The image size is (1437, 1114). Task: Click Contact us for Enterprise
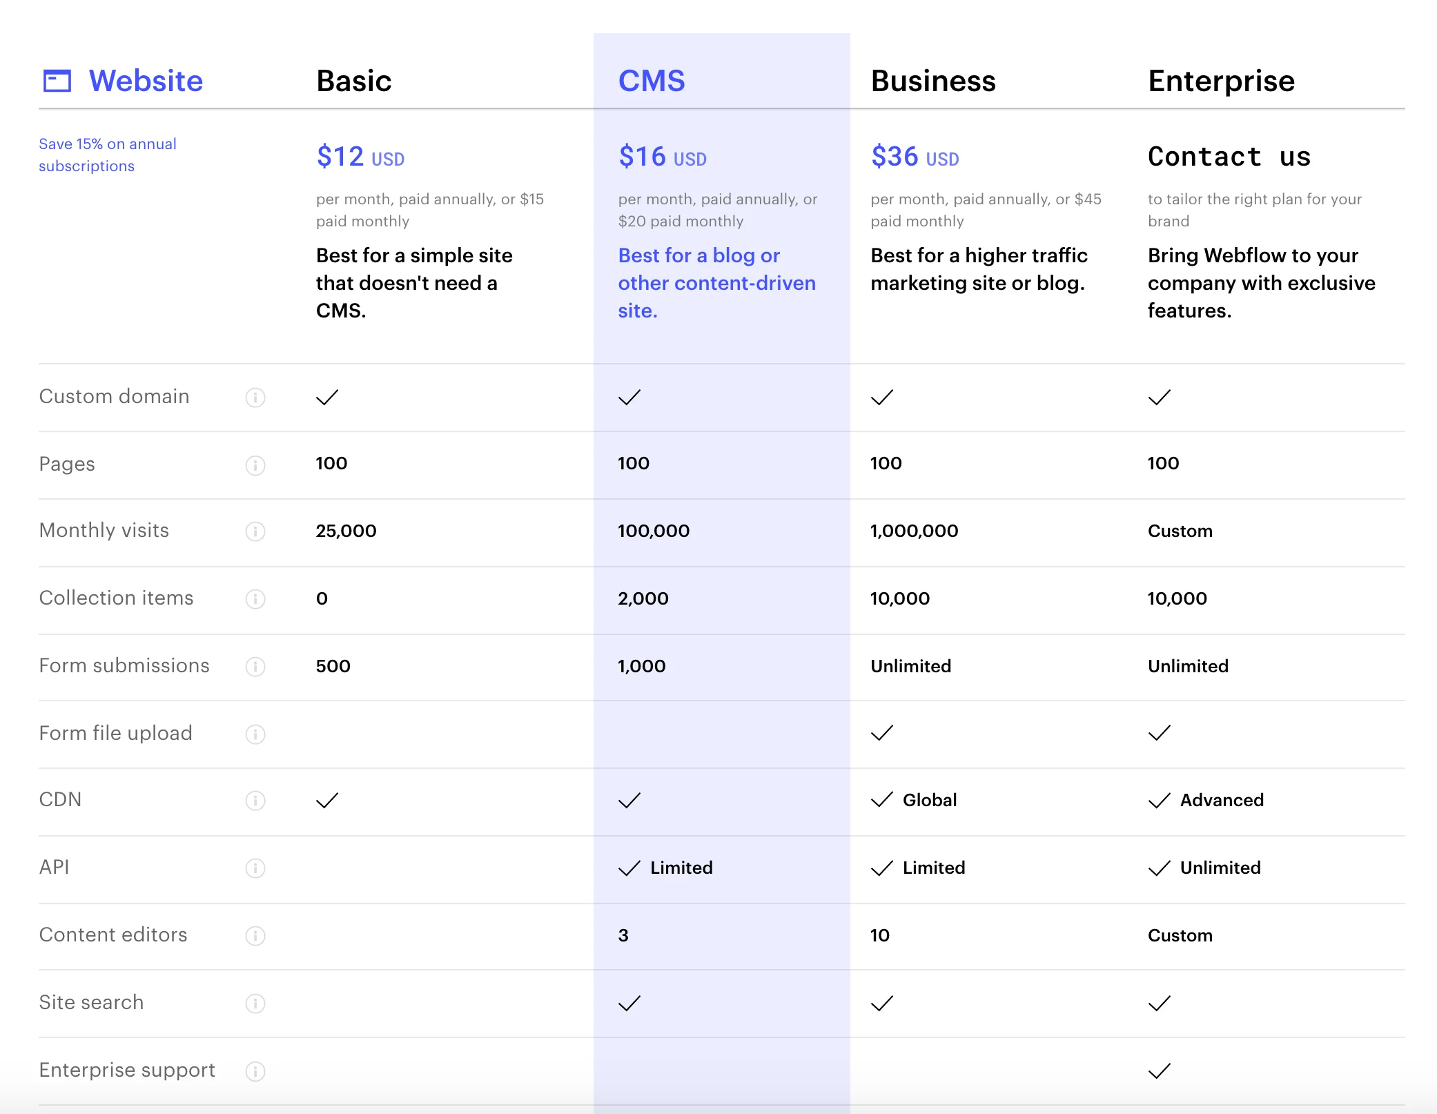(1229, 157)
